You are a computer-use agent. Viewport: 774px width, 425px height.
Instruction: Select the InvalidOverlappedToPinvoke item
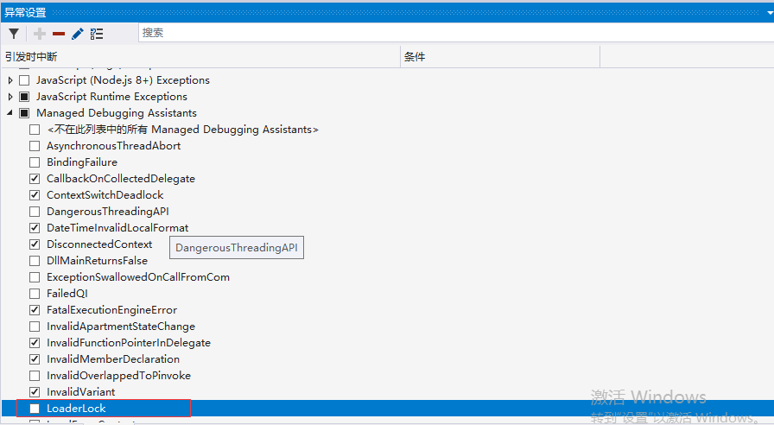118,376
